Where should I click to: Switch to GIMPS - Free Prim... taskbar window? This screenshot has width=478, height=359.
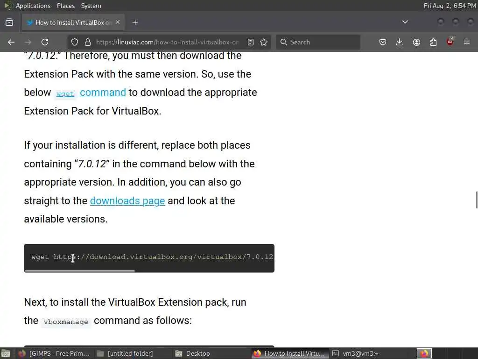54,353
